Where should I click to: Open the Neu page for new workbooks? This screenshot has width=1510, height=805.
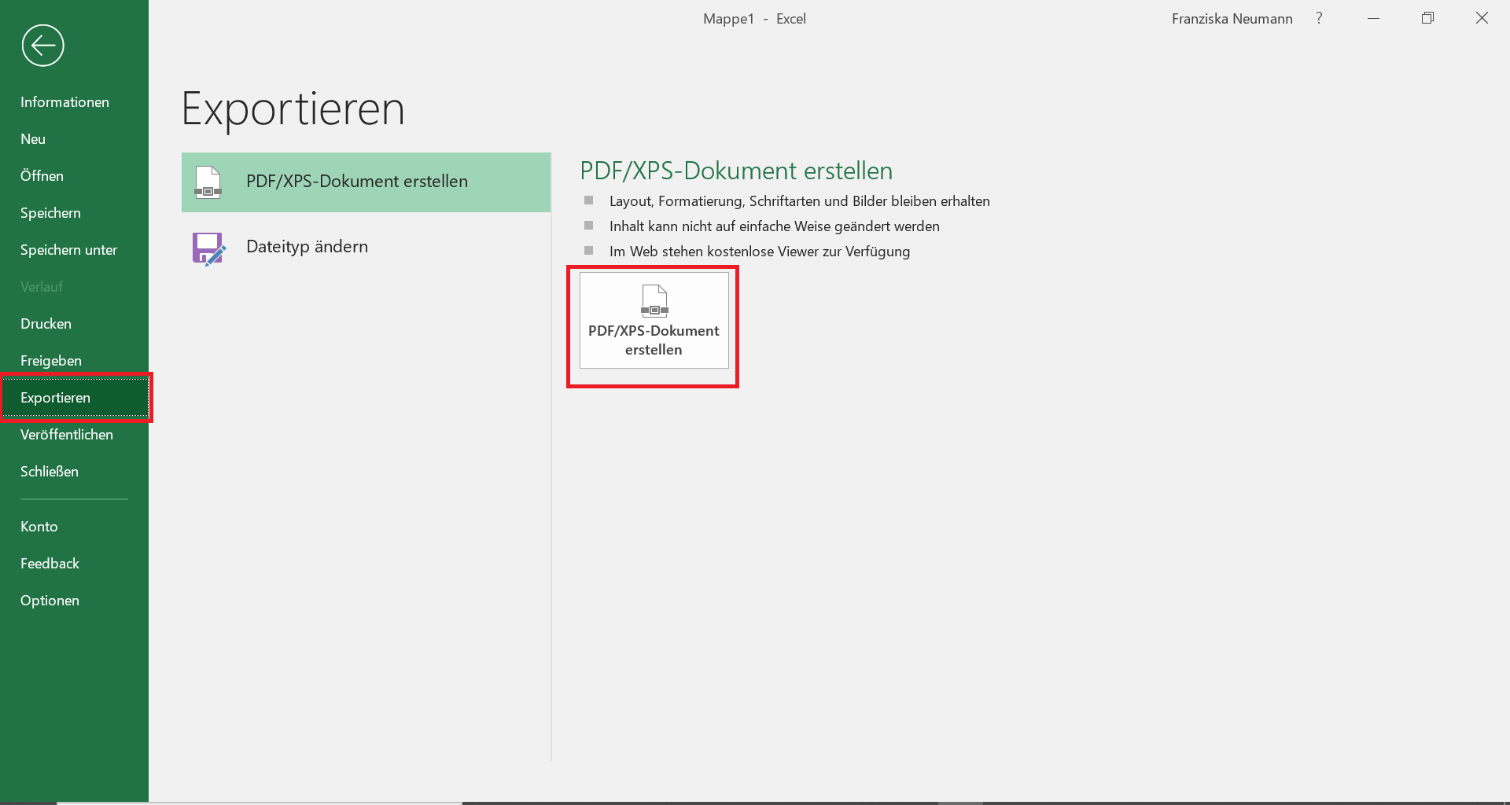(34, 138)
